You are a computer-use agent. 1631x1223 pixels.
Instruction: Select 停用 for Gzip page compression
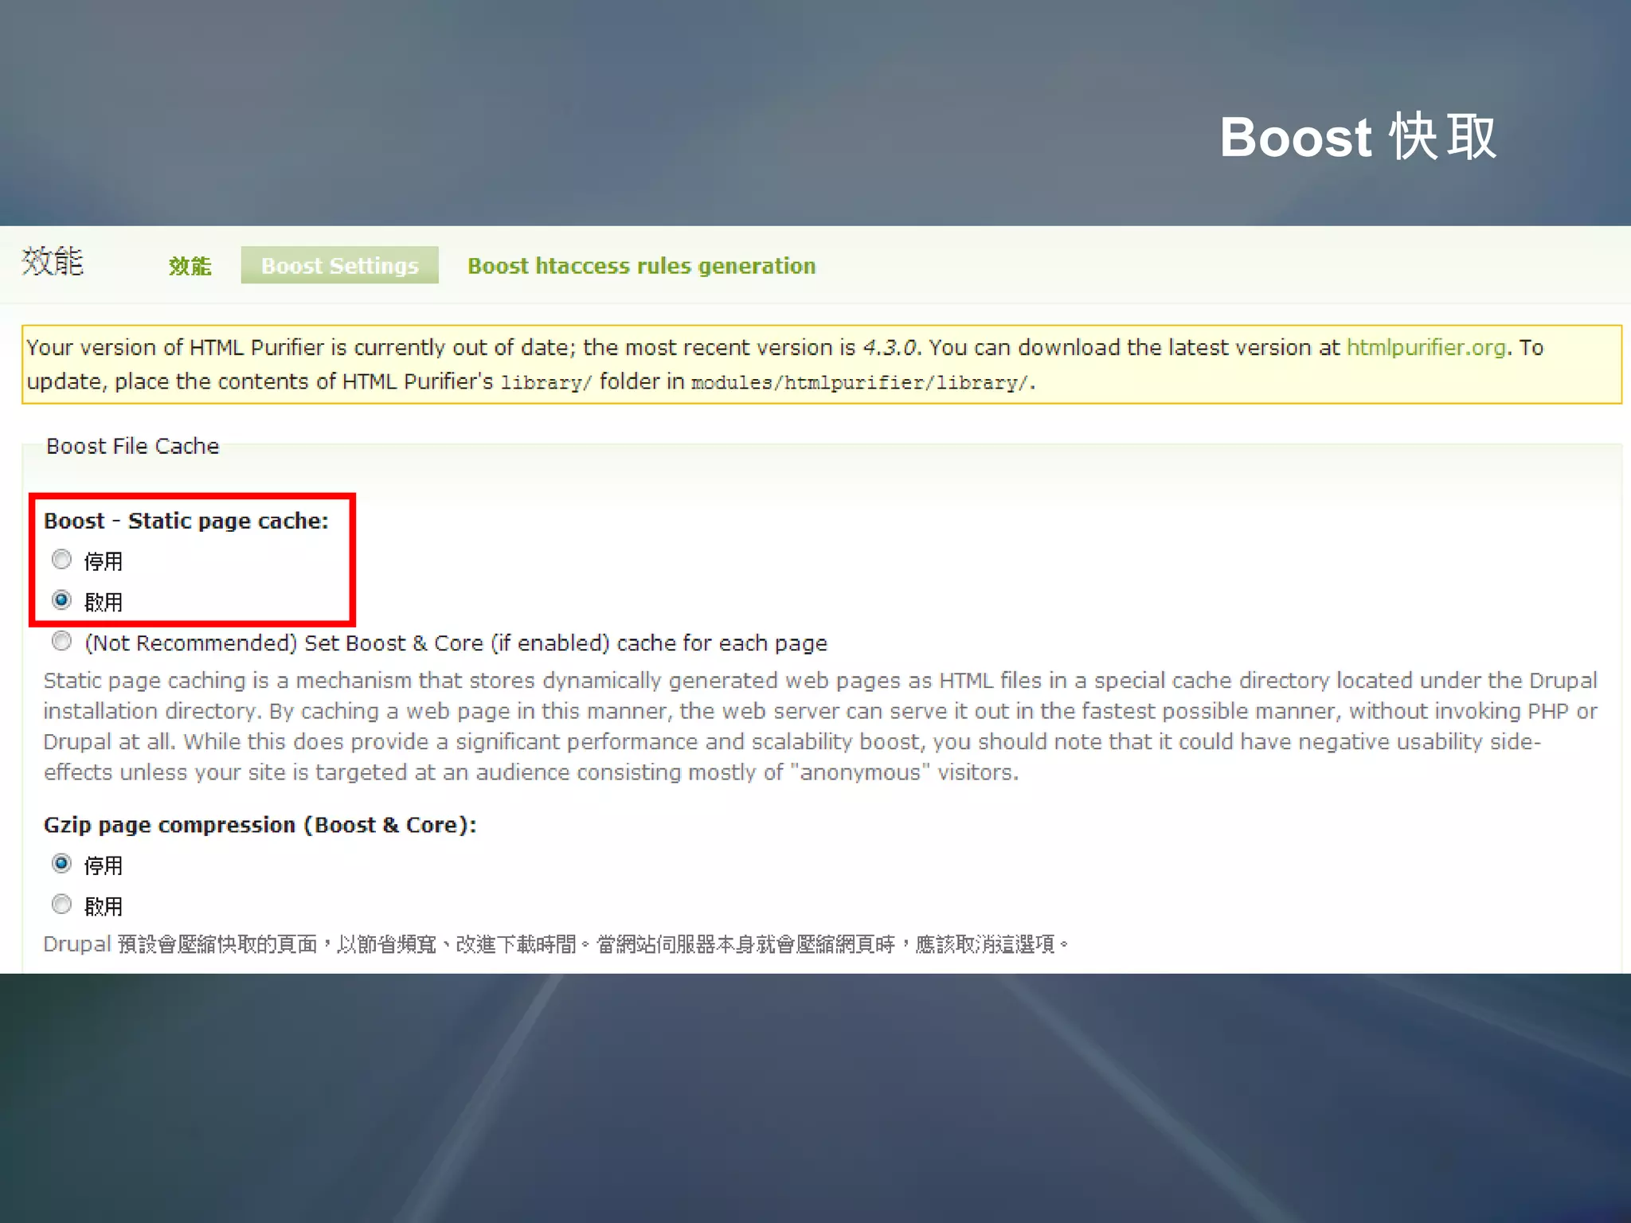tap(61, 864)
